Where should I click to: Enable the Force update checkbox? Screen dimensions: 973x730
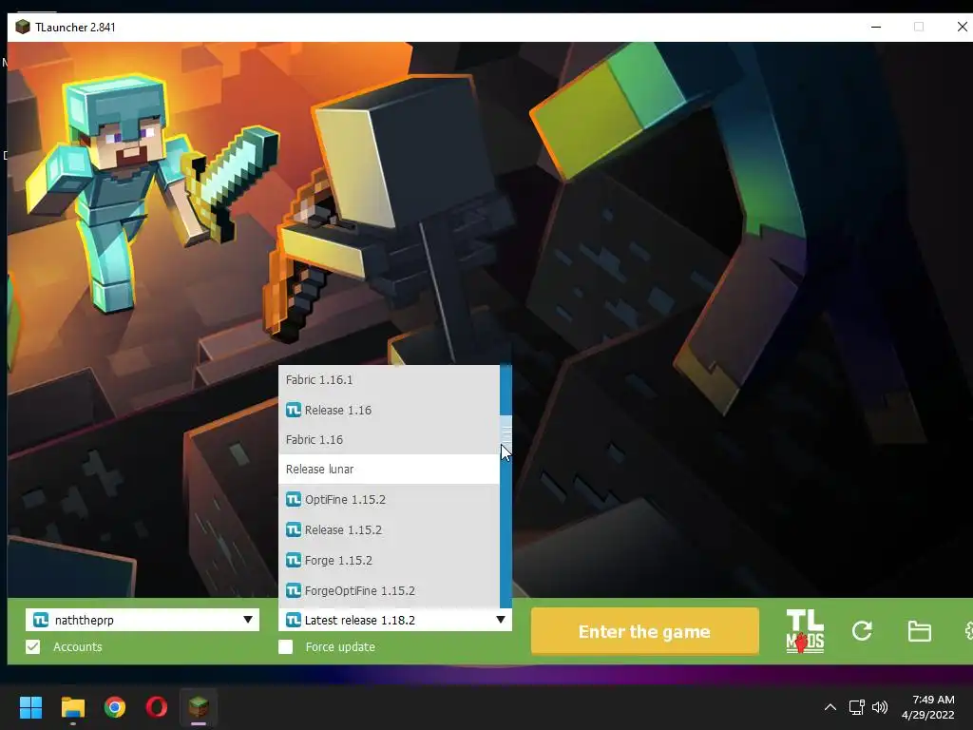285,646
